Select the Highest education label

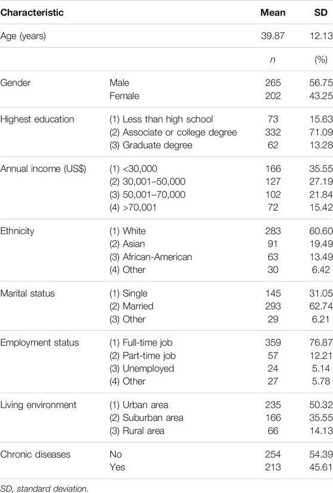tap(37, 119)
